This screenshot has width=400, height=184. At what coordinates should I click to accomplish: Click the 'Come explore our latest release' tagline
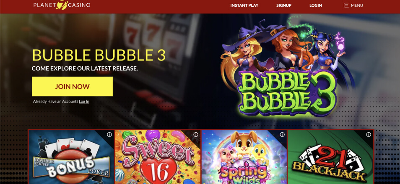[85, 68]
